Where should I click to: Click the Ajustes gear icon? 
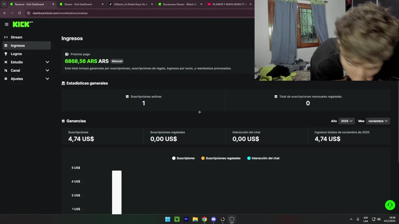[x=6, y=79]
